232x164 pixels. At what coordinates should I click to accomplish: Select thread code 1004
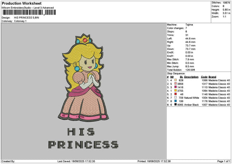(205, 98)
